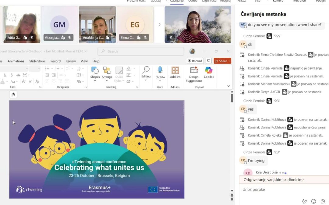Show more participants with the right arrow
This screenshot has height=205, width=329.
pos(159,25)
